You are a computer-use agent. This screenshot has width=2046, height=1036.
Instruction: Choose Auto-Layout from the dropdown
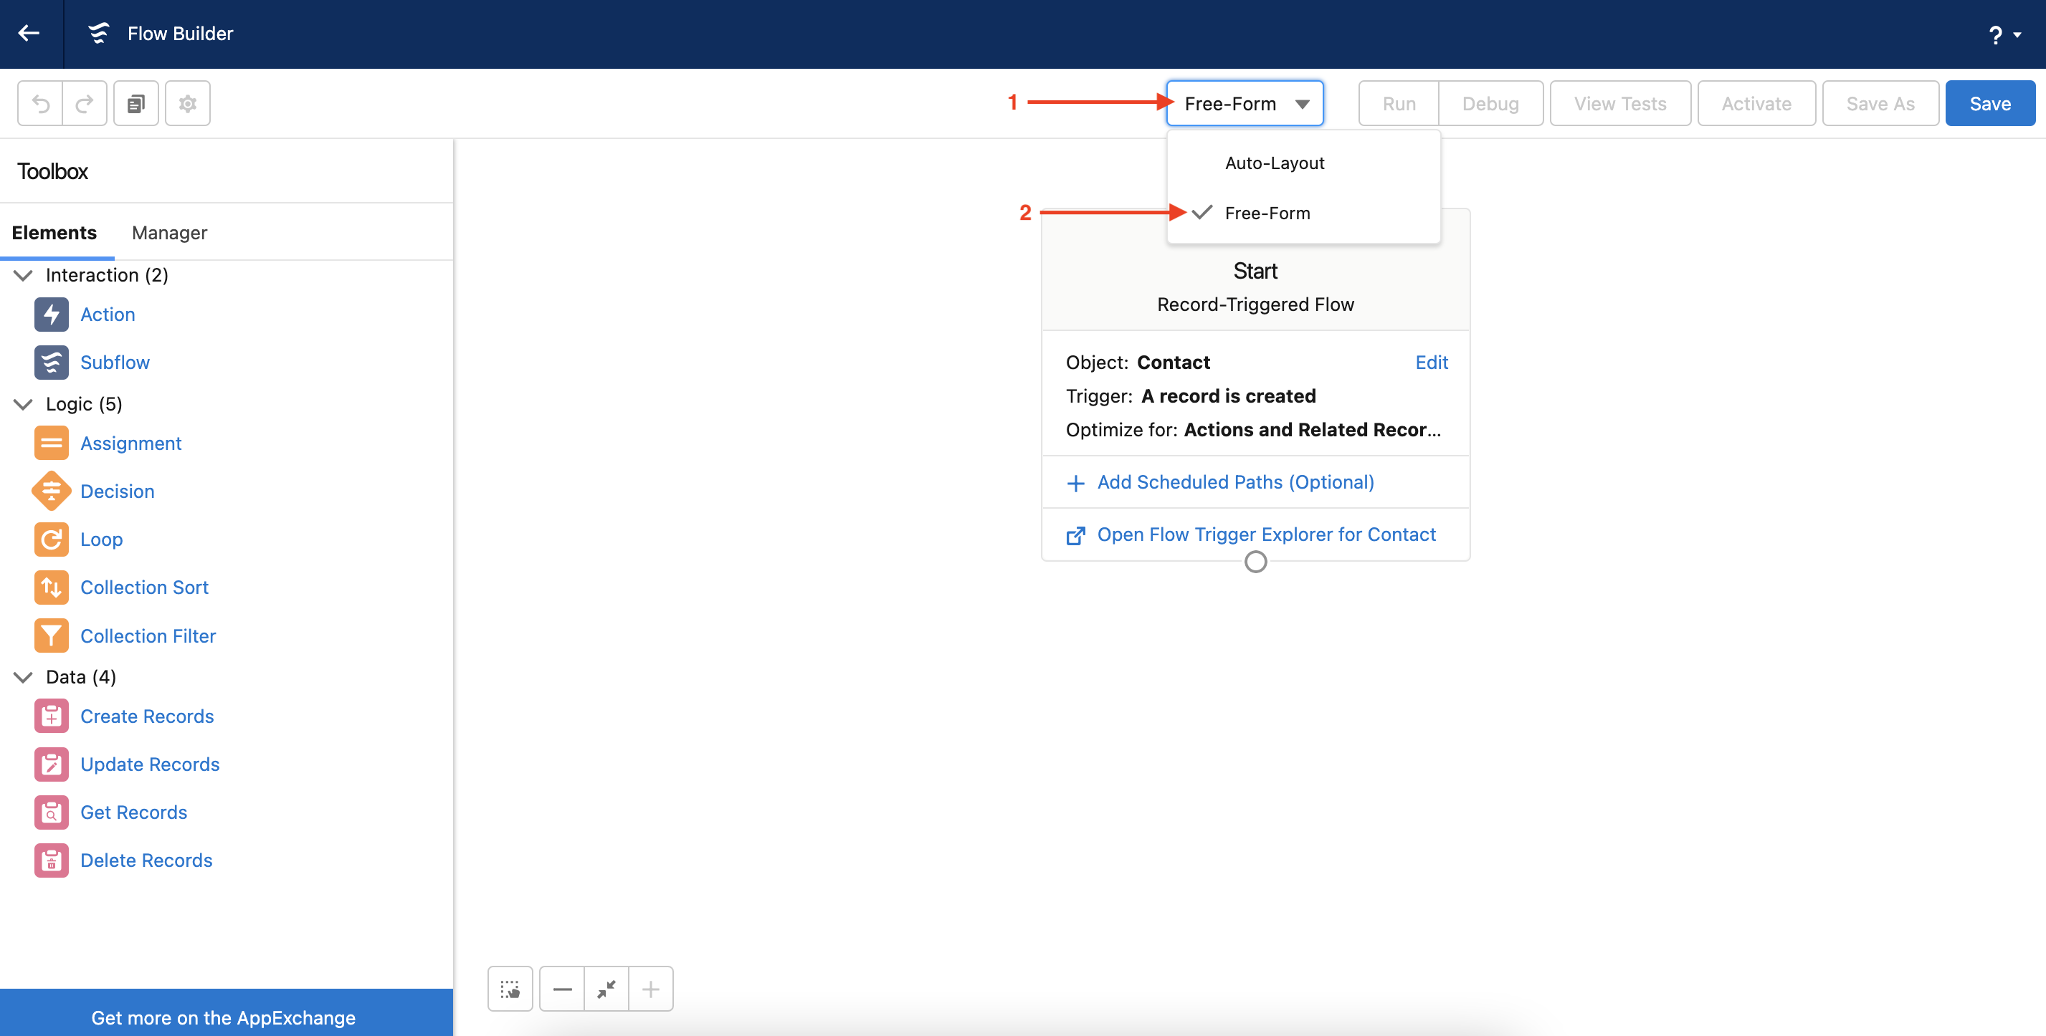[x=1274, y=163]
